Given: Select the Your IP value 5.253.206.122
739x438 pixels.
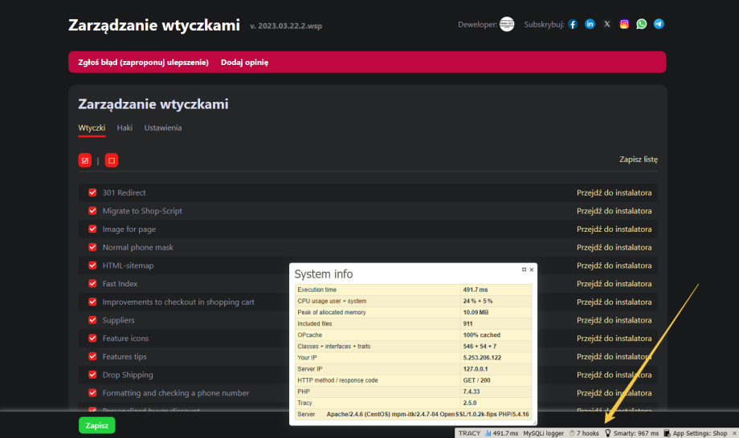Looking at the screenshot, I should 482,358.
